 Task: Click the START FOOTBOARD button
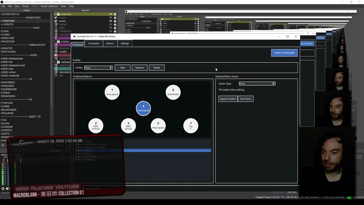click(284, 53)
